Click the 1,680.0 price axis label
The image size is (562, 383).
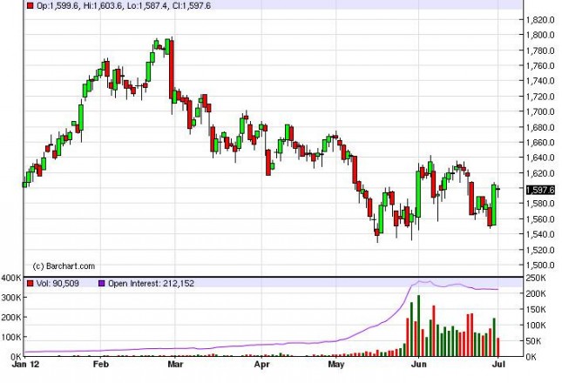pos(540,127)
